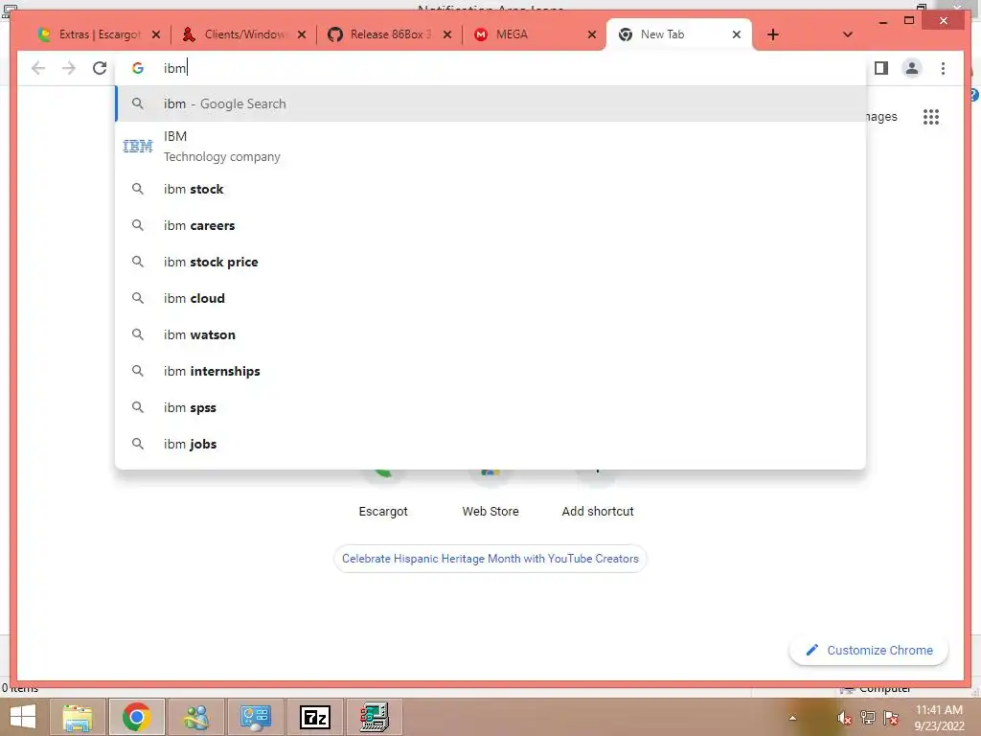This screenshot has height=736, width=981.
Task: Open File Explorer from the taskbar
Action: click(79, 717)
